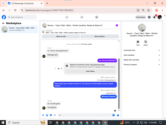166x125 pixels.
Task: Open the Friends icon in top navigation
Action: coord(82,17)
